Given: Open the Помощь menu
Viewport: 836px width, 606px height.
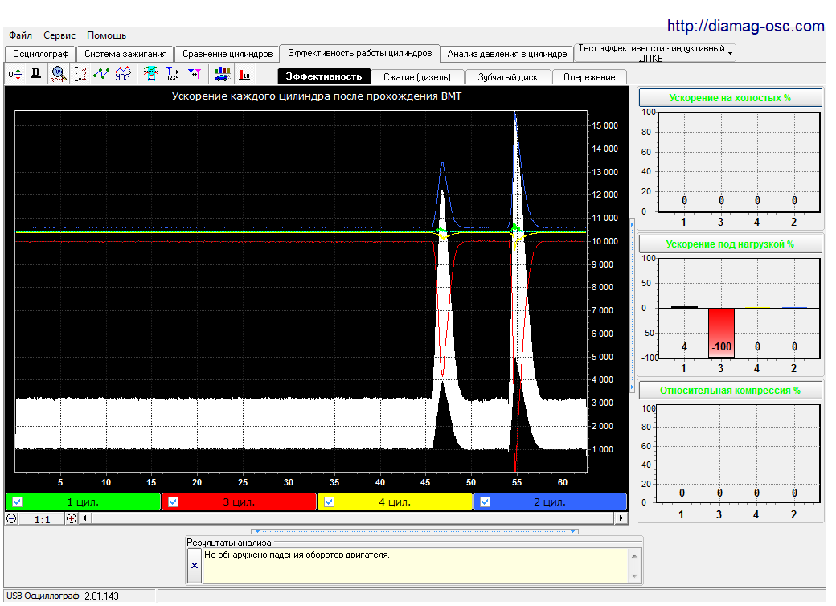Looking at the screenshot, I should [x=107, y=35].
